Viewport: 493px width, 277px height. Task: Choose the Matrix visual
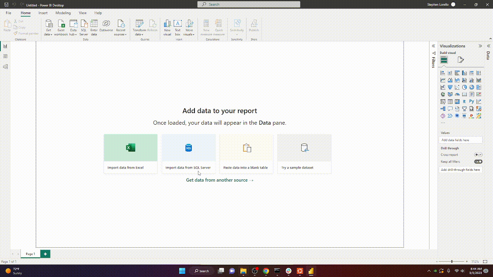click(457, 102)
